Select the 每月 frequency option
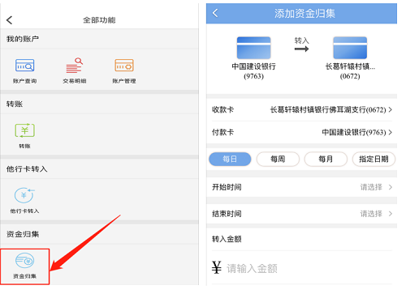The width and height of the screenshot is (406, 294). (326, 159)
